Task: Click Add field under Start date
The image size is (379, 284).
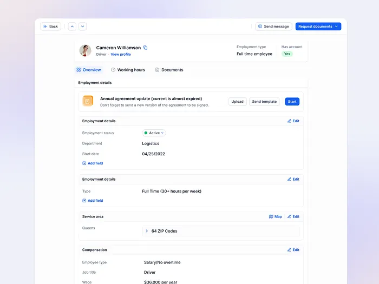Action: pyautogui.click(x=93, y=163)
